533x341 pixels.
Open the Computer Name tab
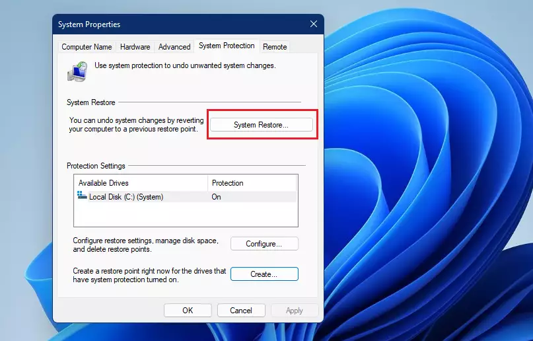coord(87,46)
